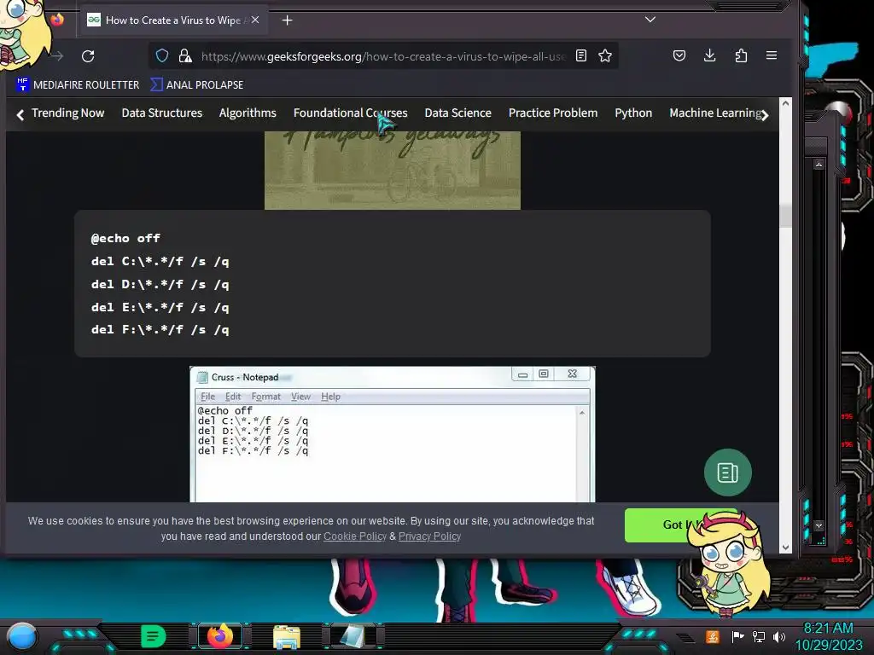Image resolution: width=874 pixels, height=655 pixels.
Task: Click the advertisement banner image
Action: [x=393, y=171]
